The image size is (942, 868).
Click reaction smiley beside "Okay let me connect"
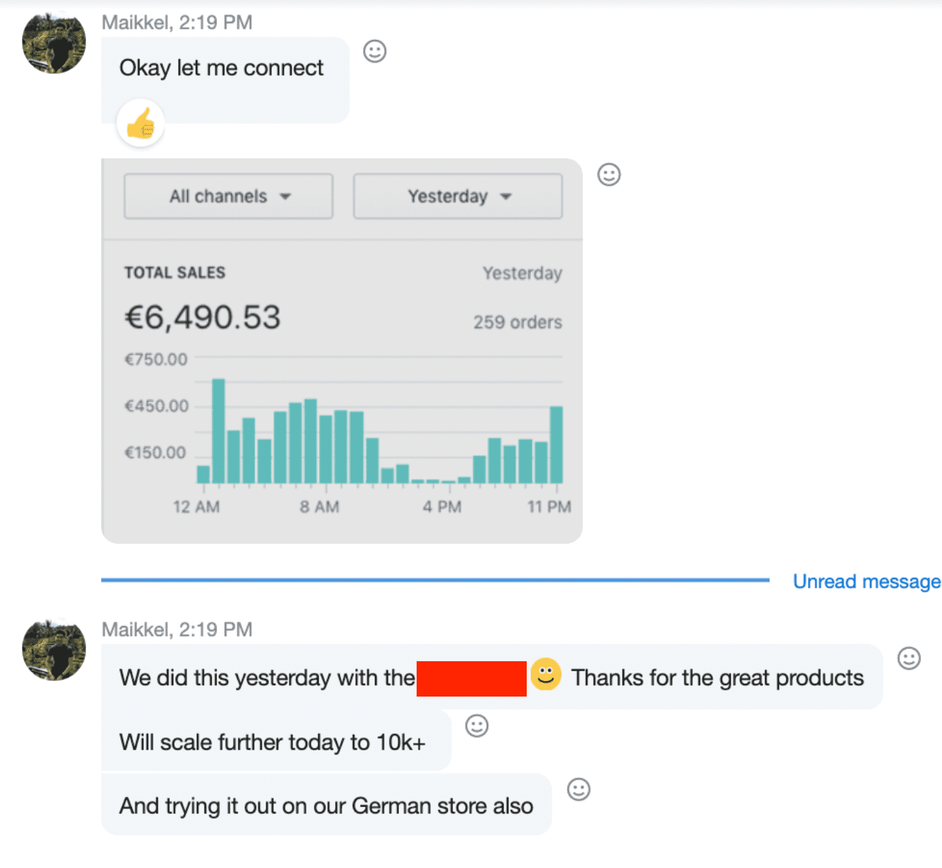(x=374, y=51)
